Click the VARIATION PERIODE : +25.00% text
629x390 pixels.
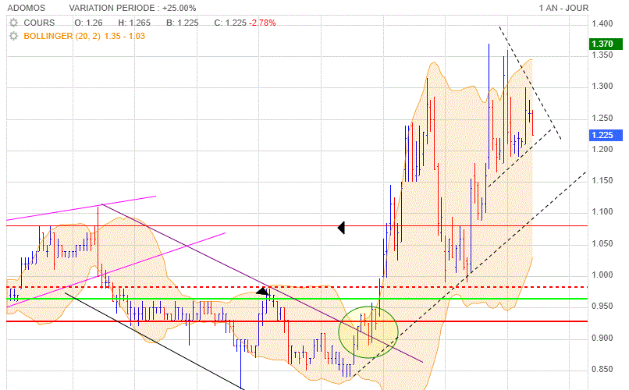tap(133, 8)
